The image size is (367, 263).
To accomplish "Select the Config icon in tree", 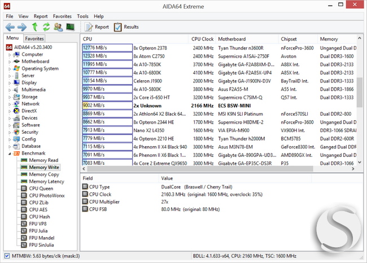I will coord(16,139).
